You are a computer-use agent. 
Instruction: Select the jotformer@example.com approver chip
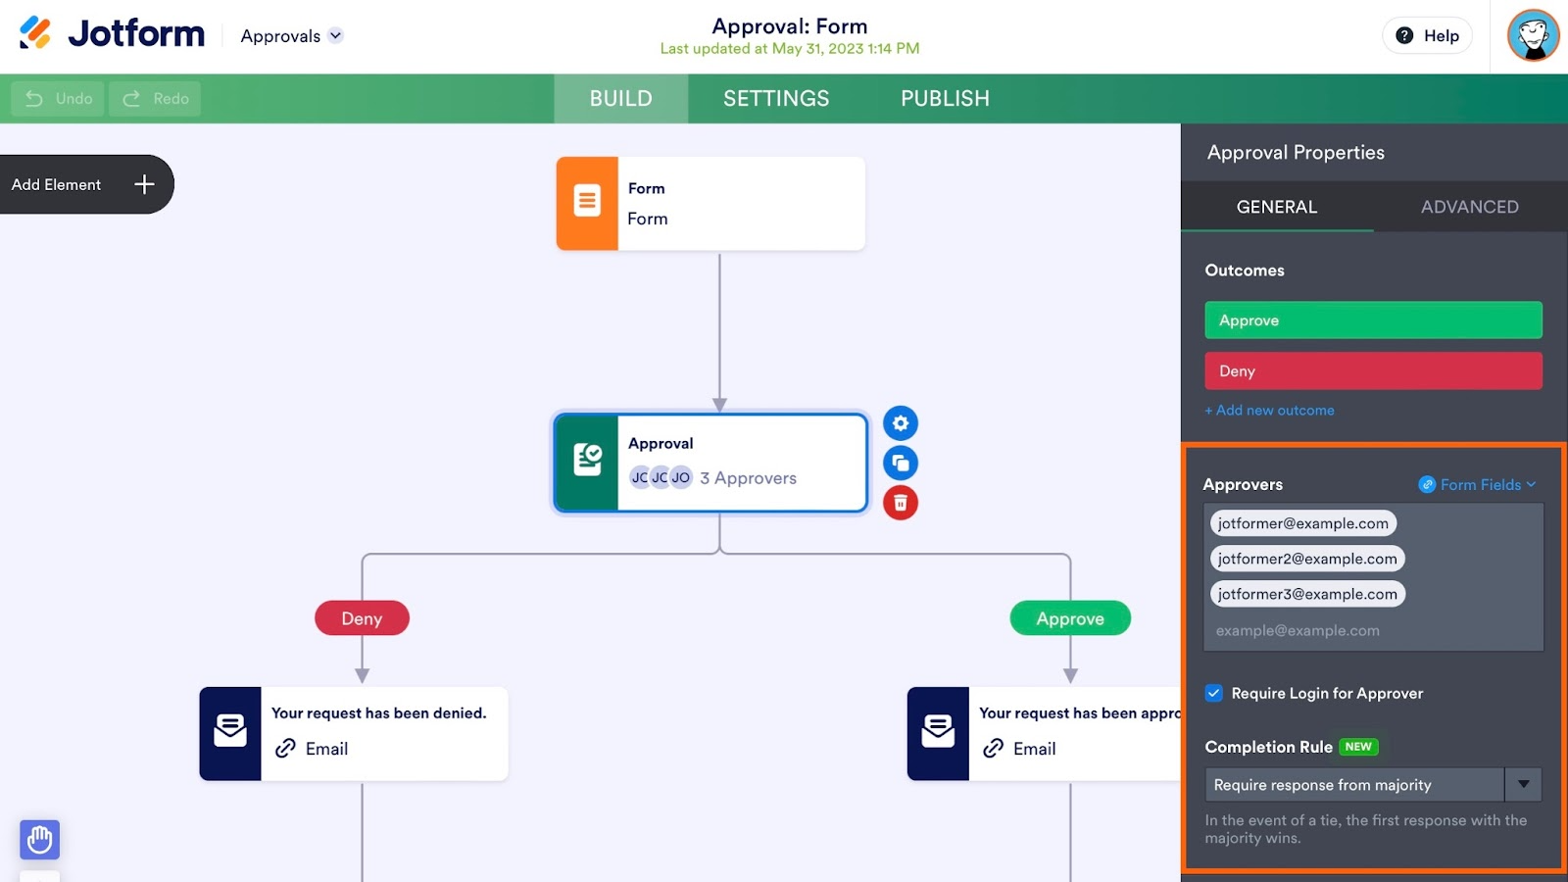click(x=1302, y=523)
